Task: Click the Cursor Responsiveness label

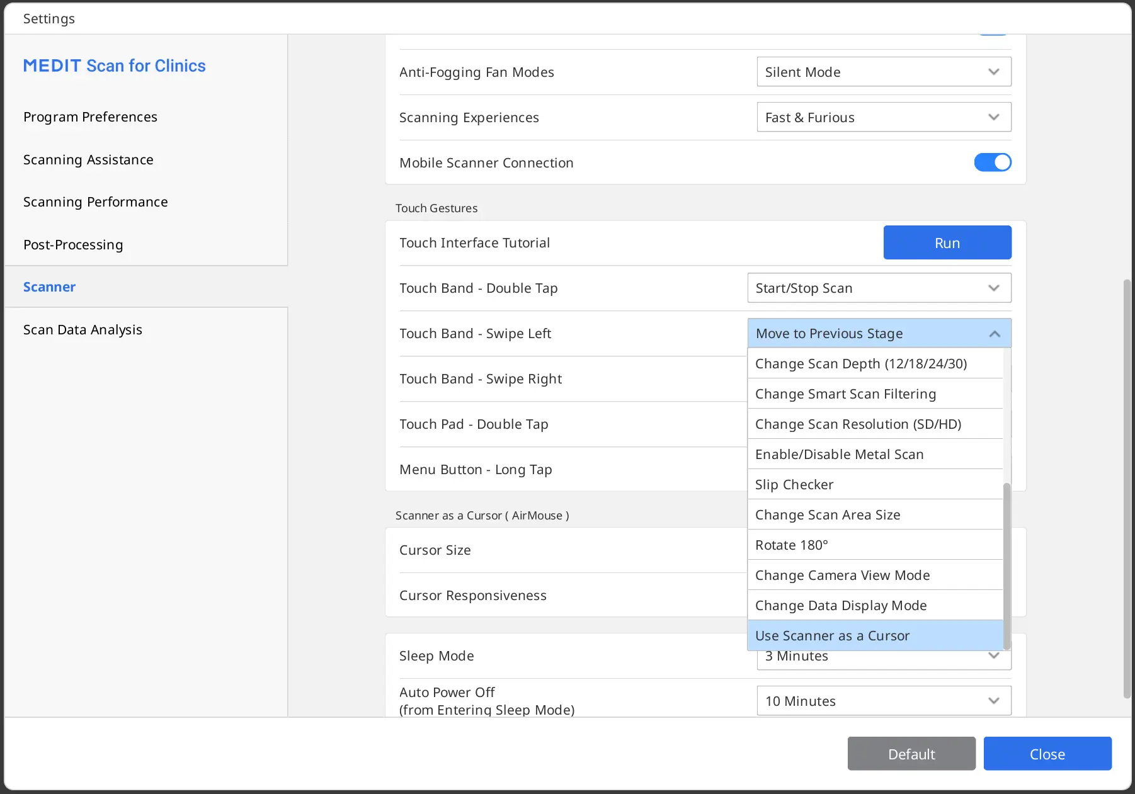Action: 473,595
